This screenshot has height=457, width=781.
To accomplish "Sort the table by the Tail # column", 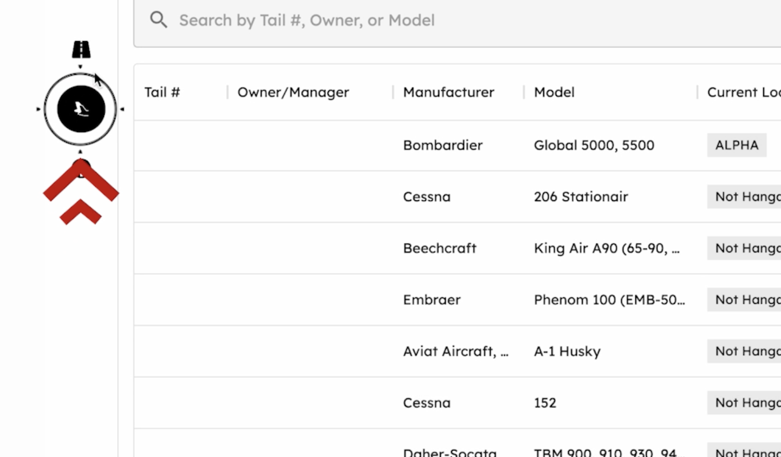I will pyautogui.click(x=161, y=92).
